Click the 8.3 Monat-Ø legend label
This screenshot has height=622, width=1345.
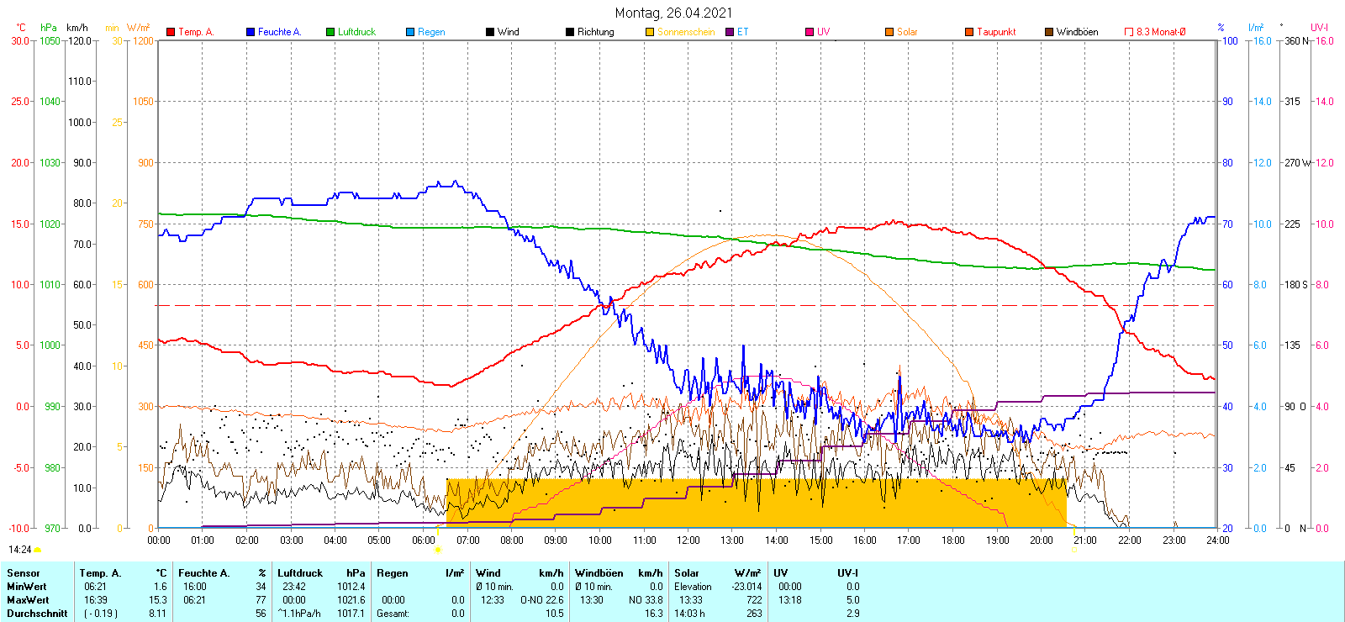click(1161, 32)
